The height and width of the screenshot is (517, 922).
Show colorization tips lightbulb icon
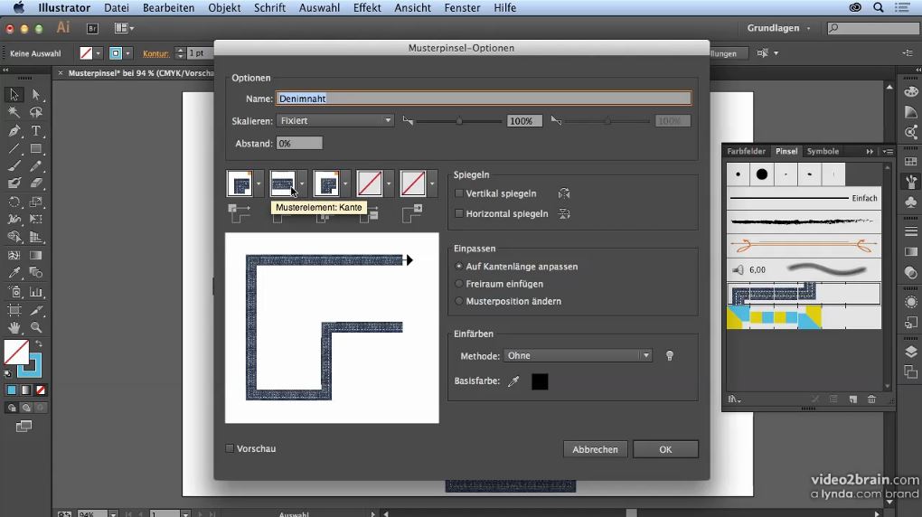click(x=669, y=356)
